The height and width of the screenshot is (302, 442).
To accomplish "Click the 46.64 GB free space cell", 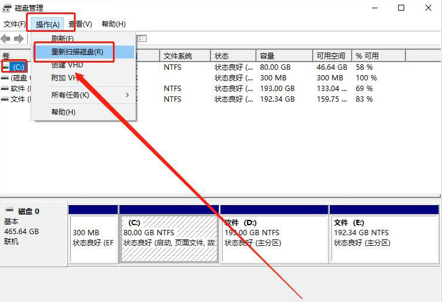I will [x=331, y=67].
